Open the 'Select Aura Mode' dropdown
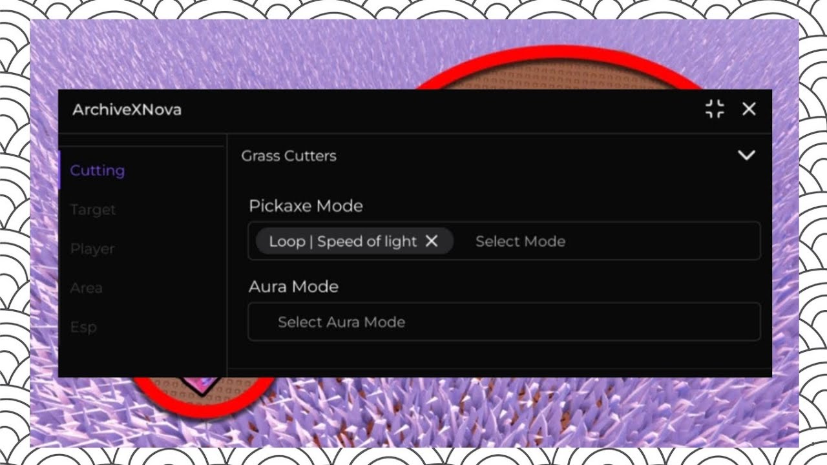Viewport: 827px width, 465px height. pos(504,322)
